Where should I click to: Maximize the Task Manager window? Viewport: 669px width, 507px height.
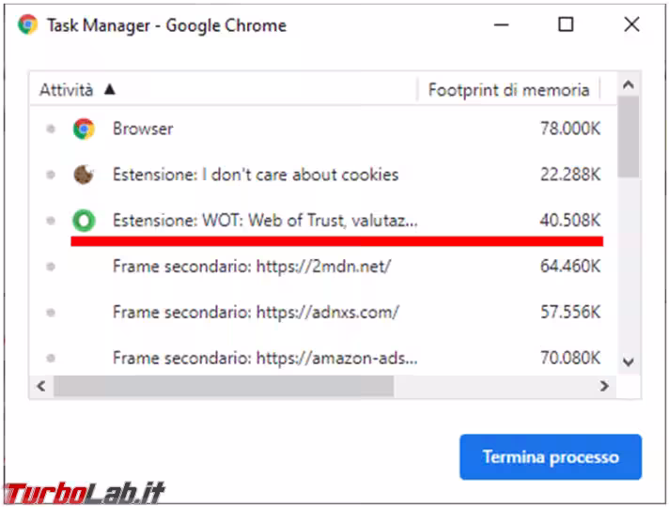(565, 25)
